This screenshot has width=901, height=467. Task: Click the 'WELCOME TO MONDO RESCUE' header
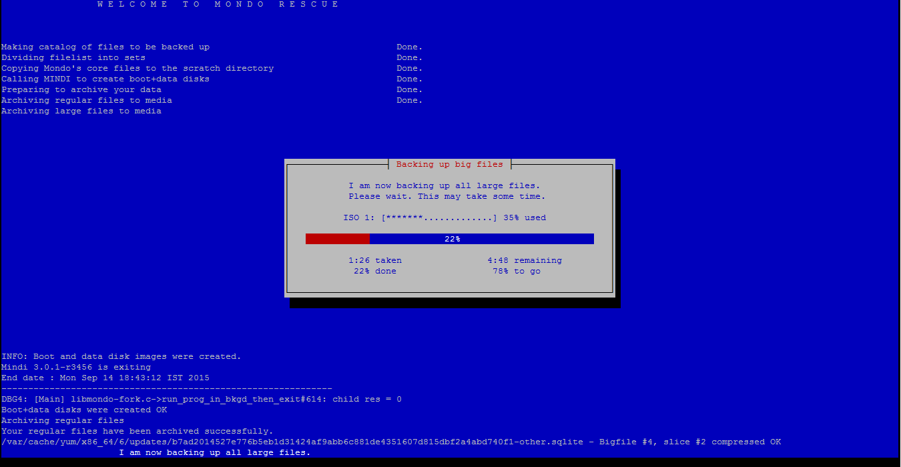pyautogui.click(x=218, y=5)
